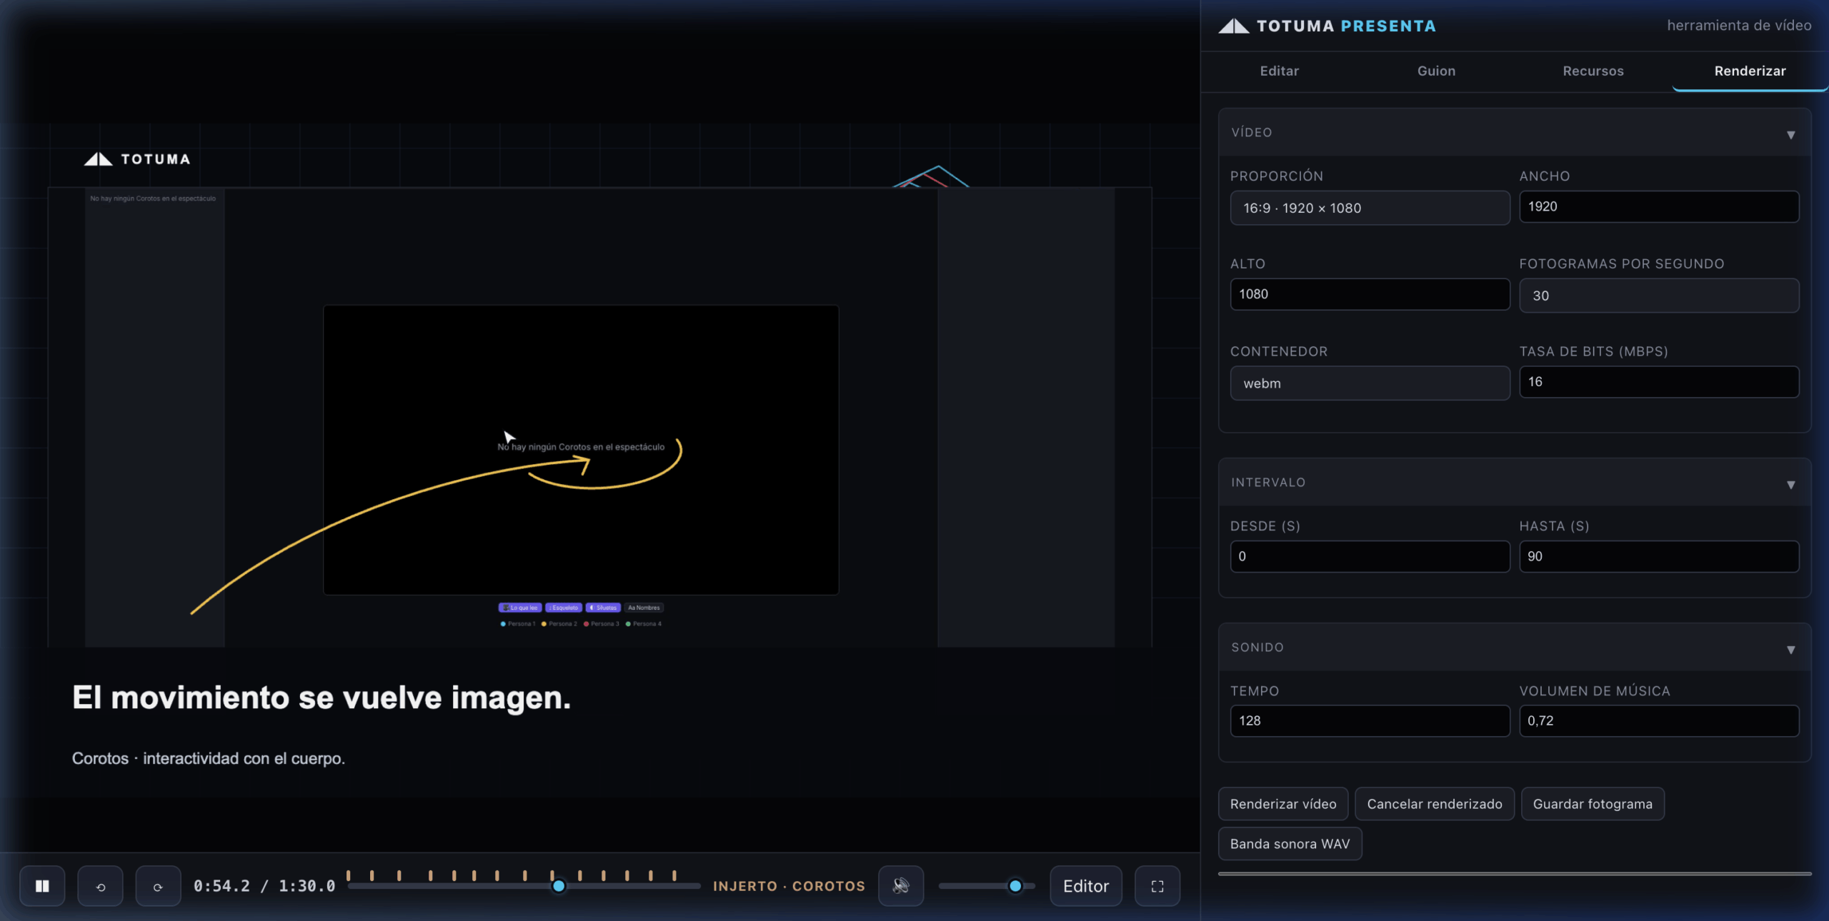Image resolution: width=1829 pixels, height=921 pixels.
Task: Select the Renderizar tab
Action: [x=1750, y=71]
